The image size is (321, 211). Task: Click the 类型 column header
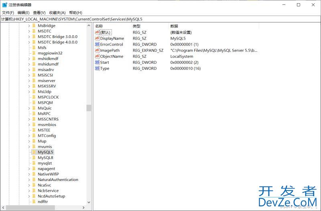[136, 26]
